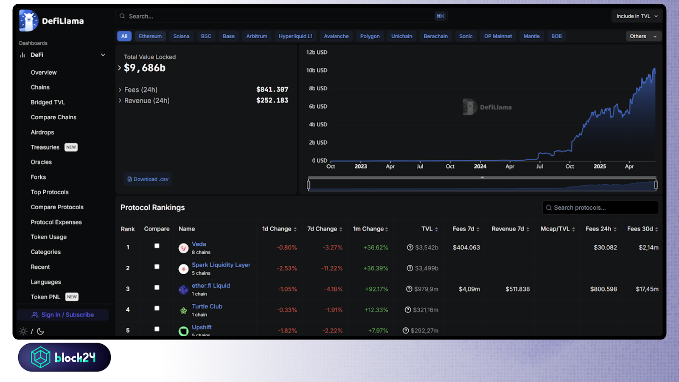
Task: Select the All chains tab
Action: [x=124, y=36]
